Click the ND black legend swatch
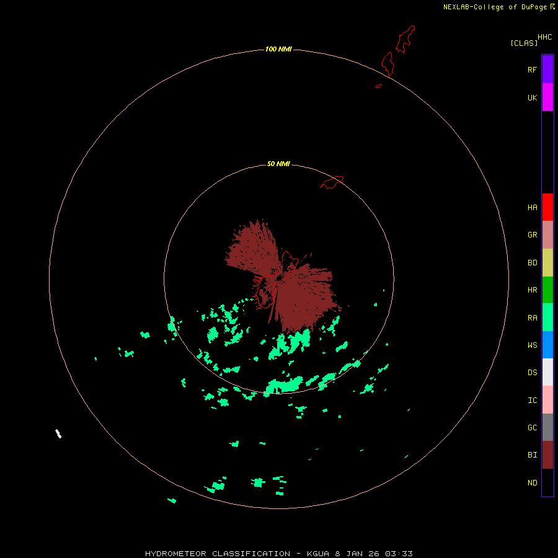This screenshot has width=558, height=558. coord(547,482)
